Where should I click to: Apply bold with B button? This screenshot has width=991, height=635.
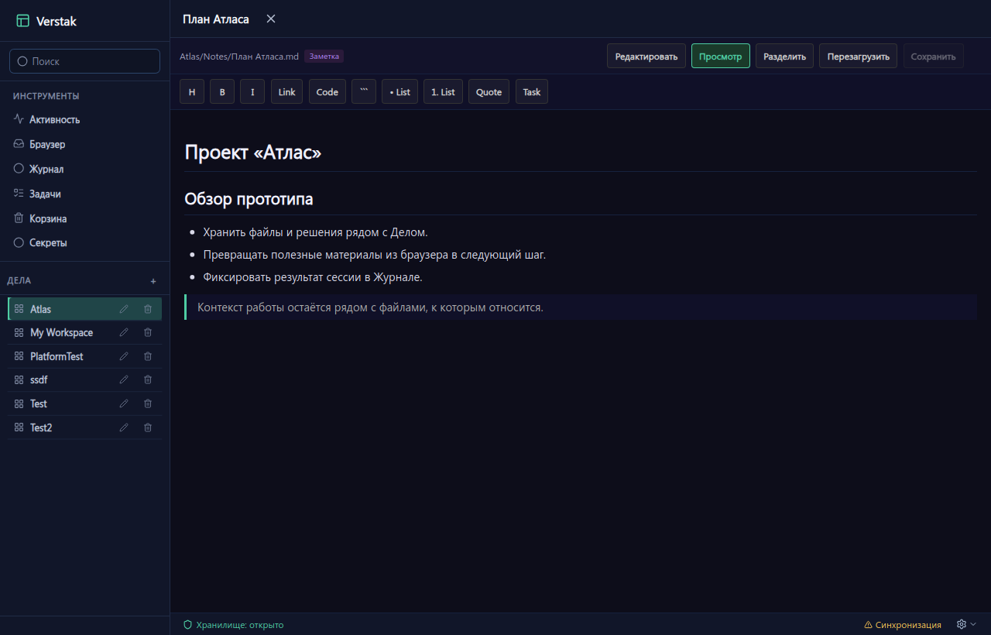[222, 91]
